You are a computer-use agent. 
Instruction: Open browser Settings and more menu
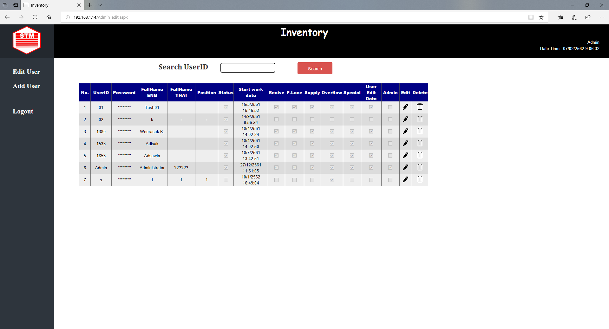coord(602,17)
